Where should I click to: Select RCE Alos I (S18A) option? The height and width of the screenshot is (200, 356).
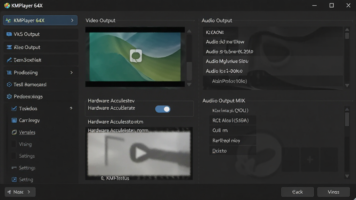pos(233,120)
